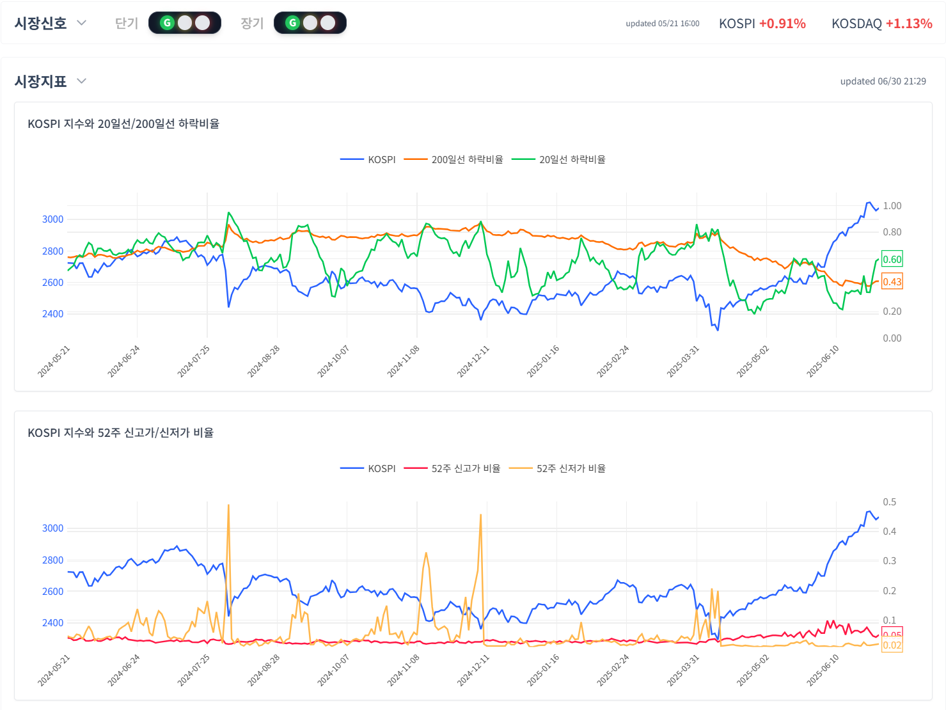The height and width of the screenshot is (710, 946).
Task: Expand the 시장신호 dropdown chevron
Action: coord(81,23)
